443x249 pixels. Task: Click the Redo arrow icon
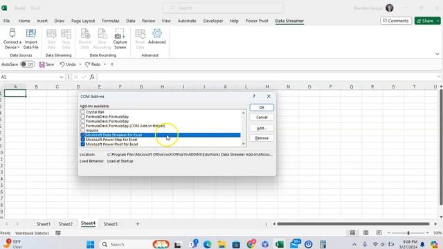click(x=88, y=64)
